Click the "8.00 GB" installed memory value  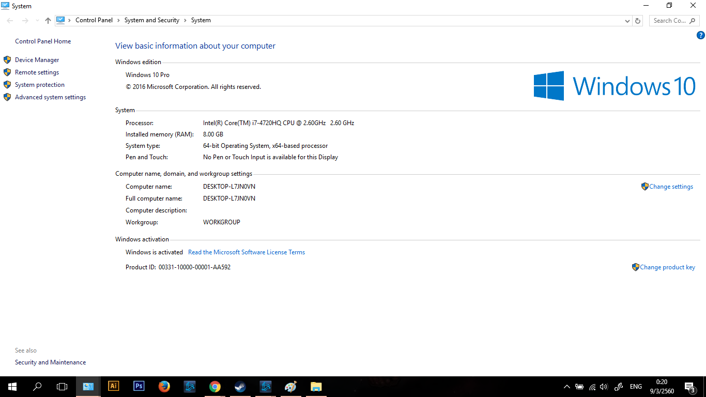pyautogui.click(x=213, y=134)
